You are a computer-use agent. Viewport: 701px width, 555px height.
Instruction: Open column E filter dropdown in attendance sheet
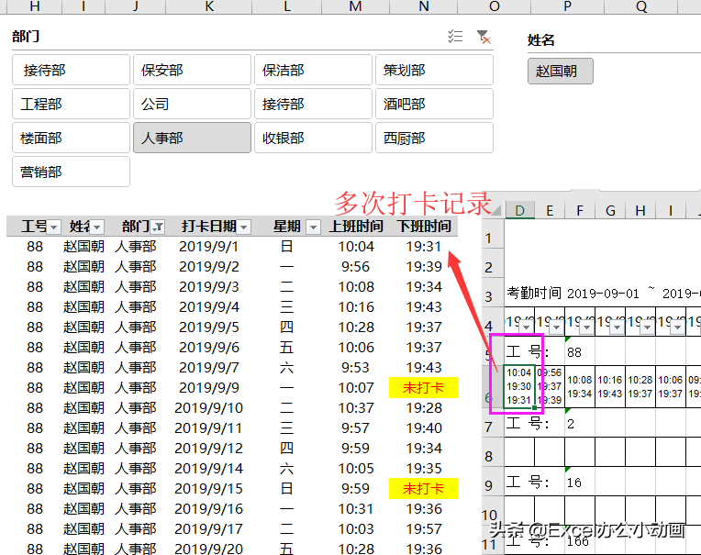pyautogui.click(x=557, y=327)
